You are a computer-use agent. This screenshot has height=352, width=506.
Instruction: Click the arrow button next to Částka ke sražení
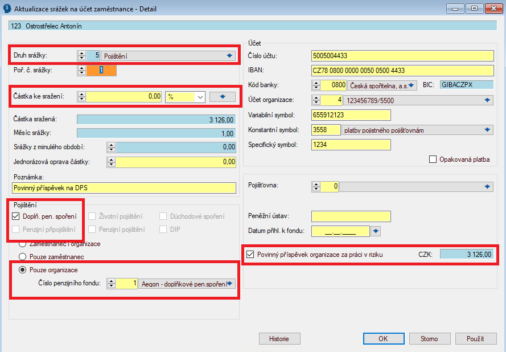point(223,97)
